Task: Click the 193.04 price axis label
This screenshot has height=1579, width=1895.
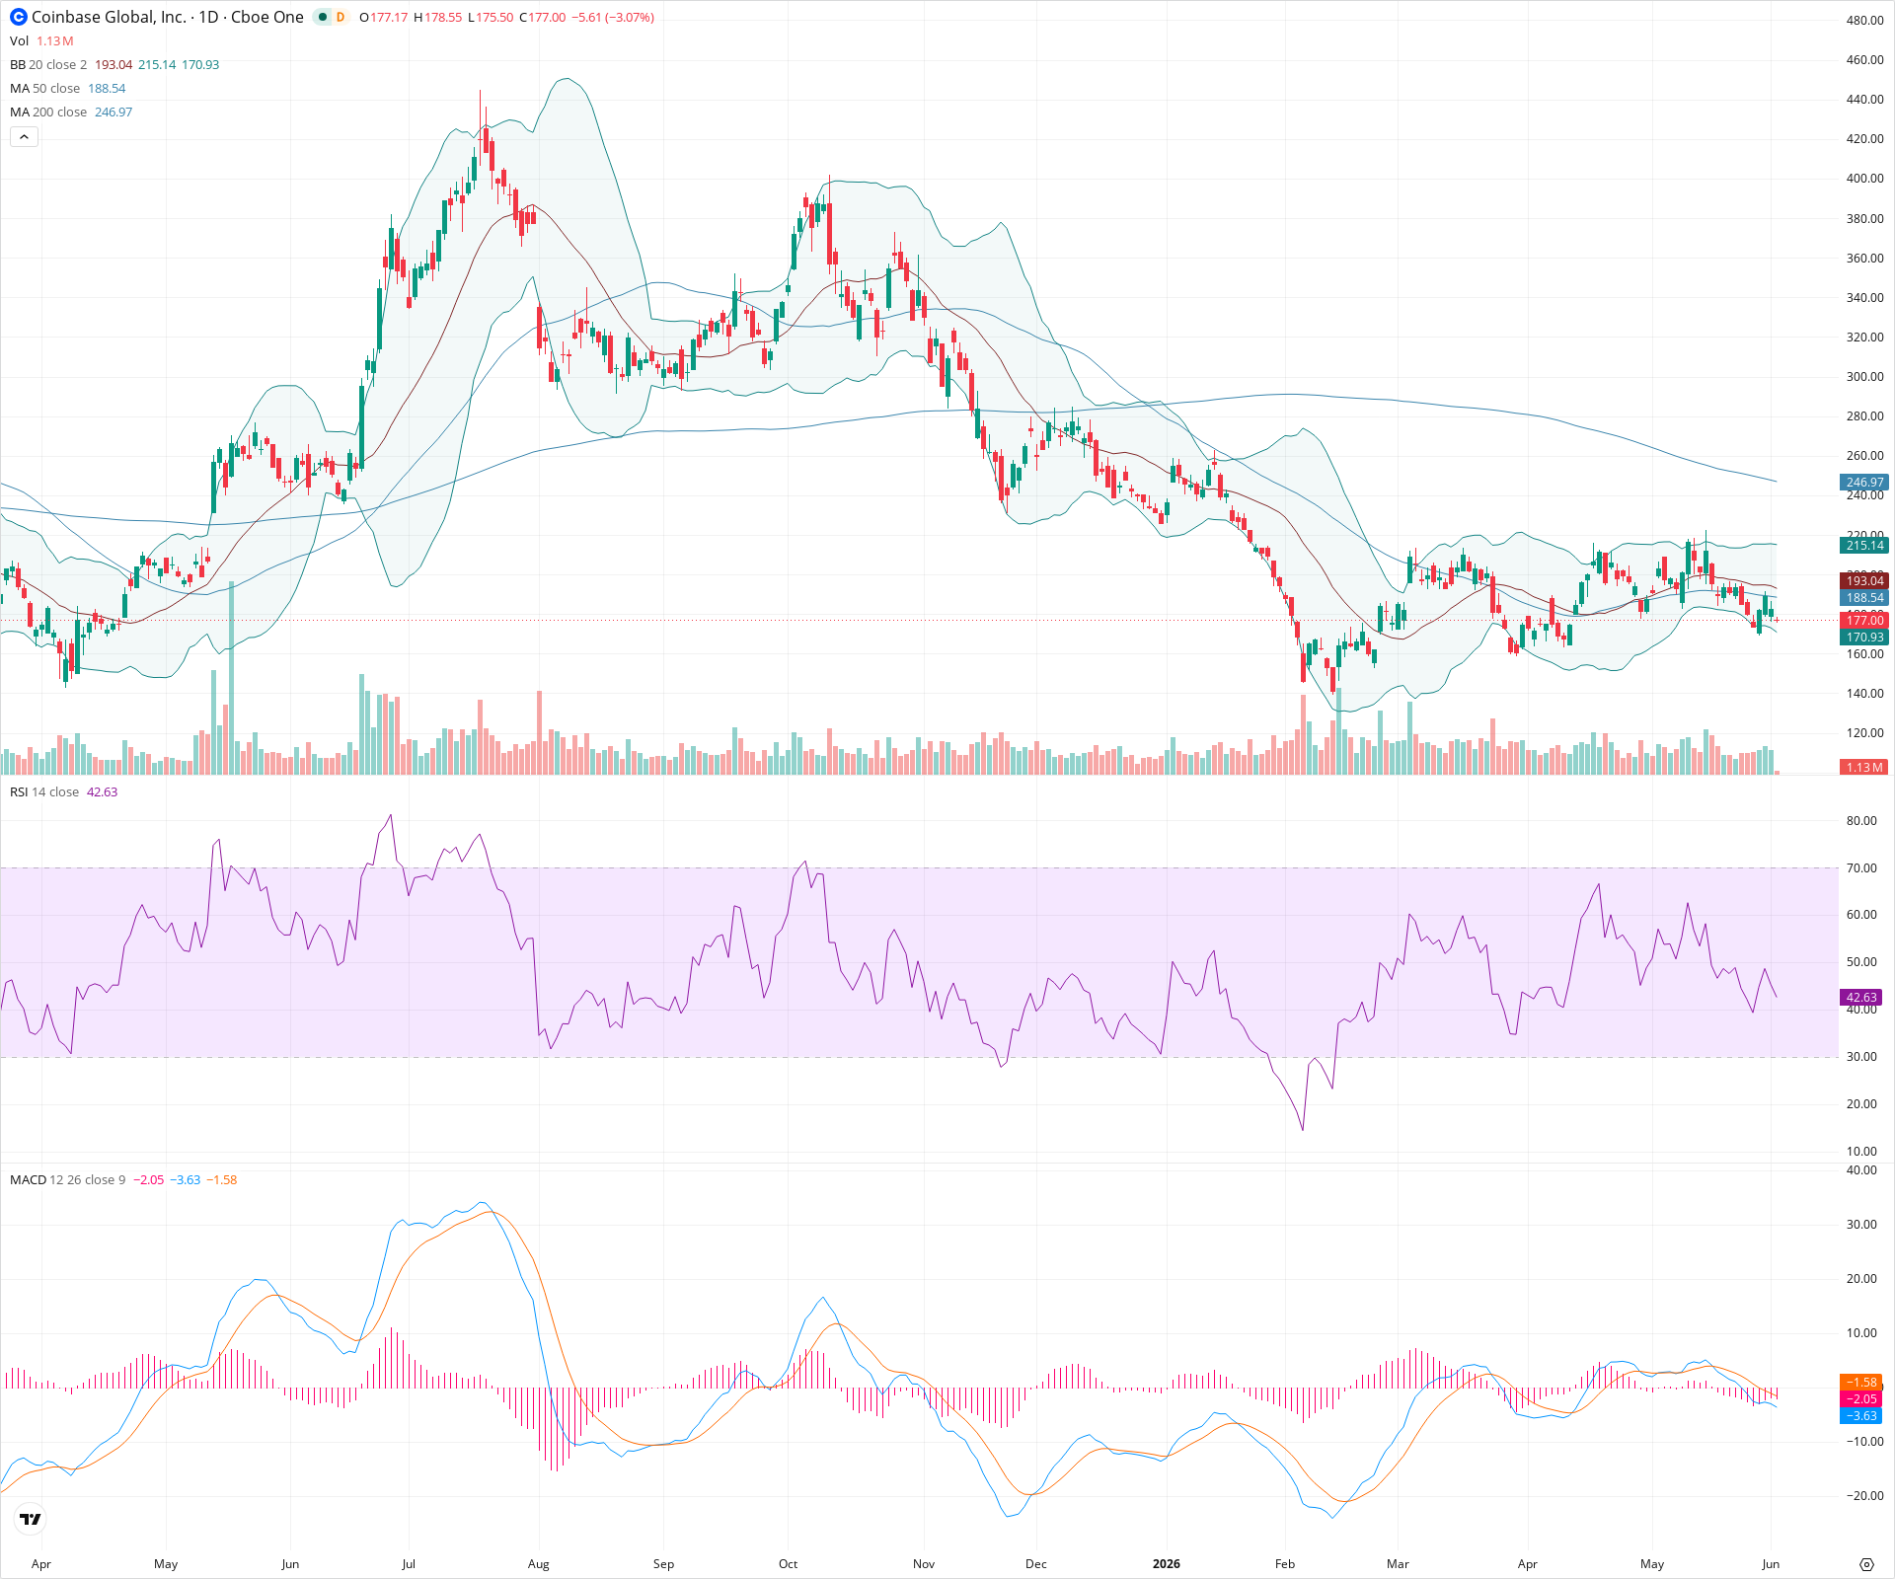Action: [x=1864, y=580]
